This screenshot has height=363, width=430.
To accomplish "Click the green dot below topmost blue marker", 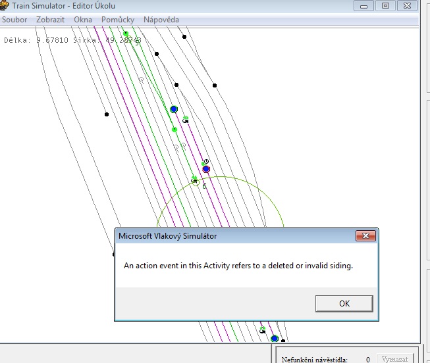I will point(175,130).
